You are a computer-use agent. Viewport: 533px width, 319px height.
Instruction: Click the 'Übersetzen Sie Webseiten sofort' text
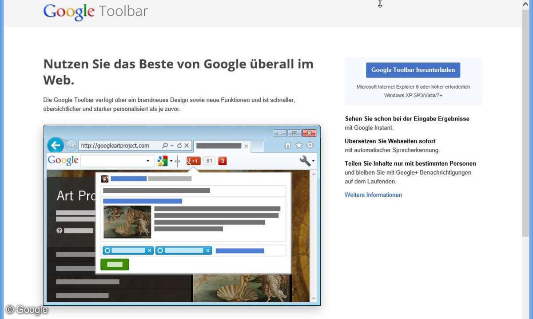(x=390, y=141)
